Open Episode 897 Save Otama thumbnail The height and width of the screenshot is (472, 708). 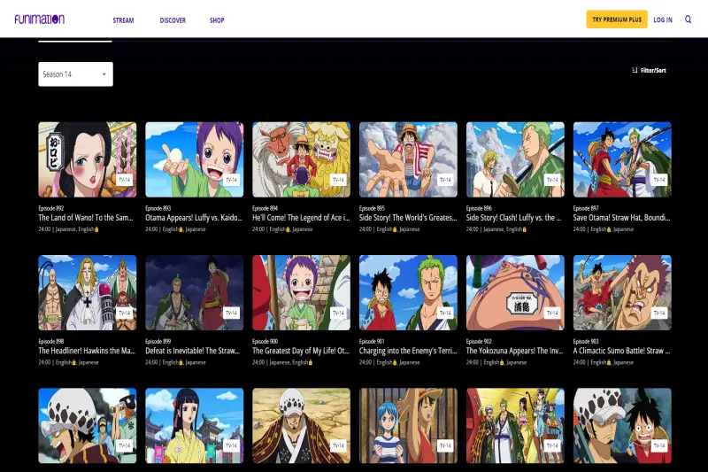(x=622, y=159)
